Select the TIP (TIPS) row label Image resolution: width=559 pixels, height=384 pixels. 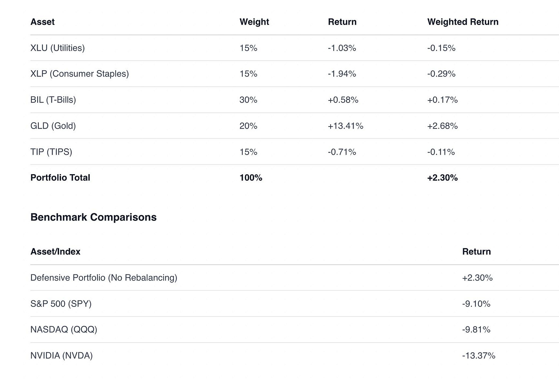[x=51, y=152]
